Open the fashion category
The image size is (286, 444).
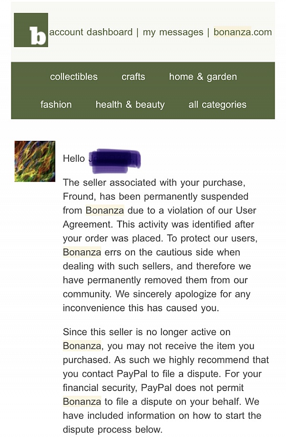coord(56,104)
